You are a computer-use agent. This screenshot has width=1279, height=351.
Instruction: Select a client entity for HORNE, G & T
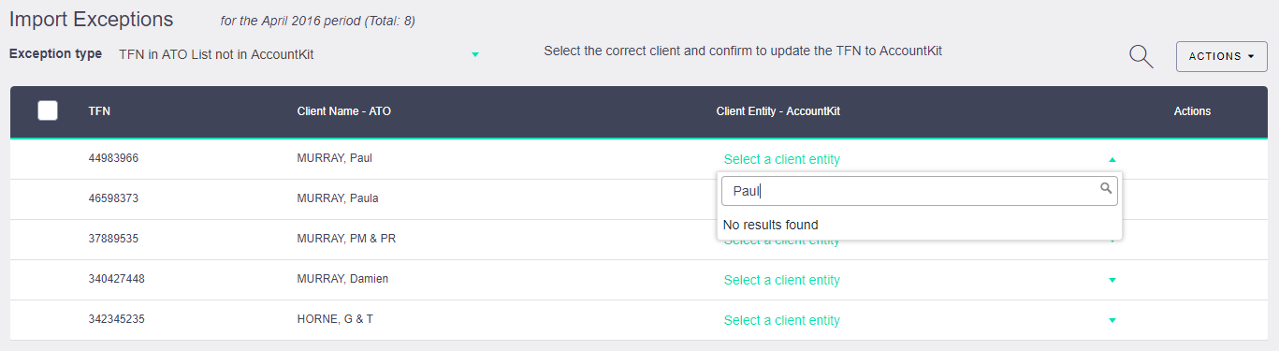pyautogui.click(x=781, y=320)
